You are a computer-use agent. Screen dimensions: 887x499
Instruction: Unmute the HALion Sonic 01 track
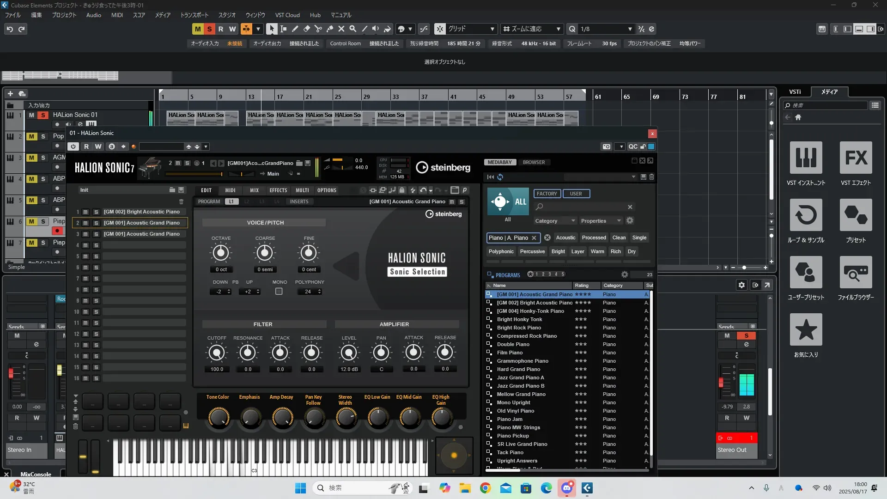(31, 115)
